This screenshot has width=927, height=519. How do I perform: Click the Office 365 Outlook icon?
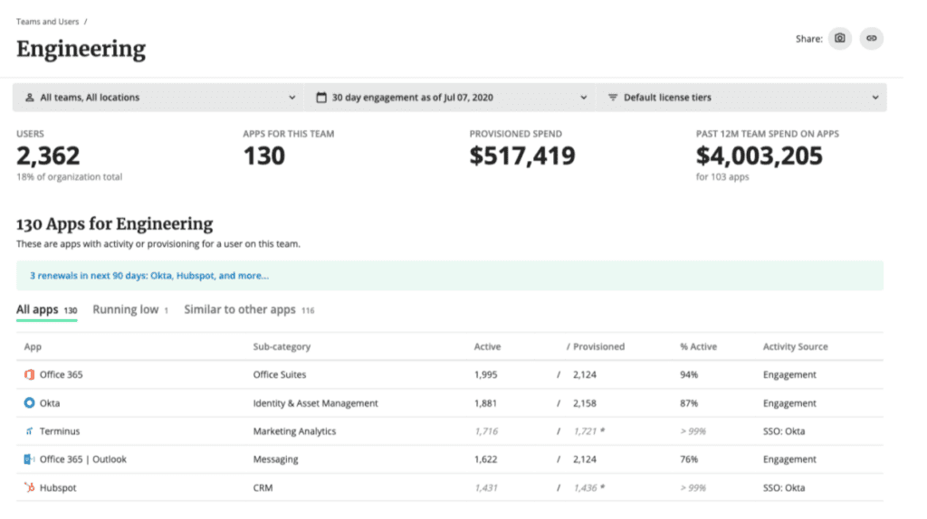pos(29,458)
